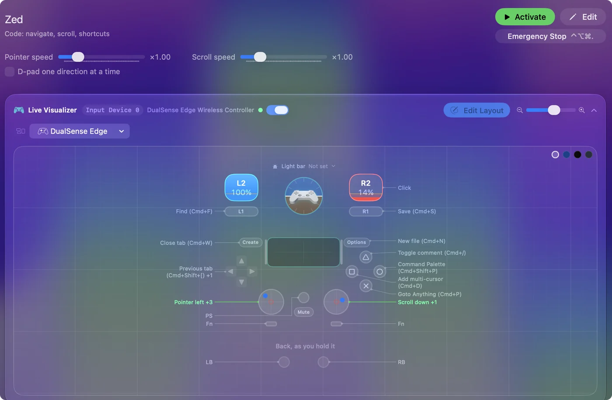Click the Activate button

(525, 17)
